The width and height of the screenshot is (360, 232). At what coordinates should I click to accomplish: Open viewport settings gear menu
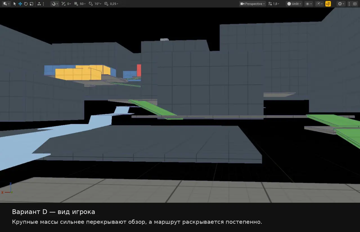click(x=341, y=4)
